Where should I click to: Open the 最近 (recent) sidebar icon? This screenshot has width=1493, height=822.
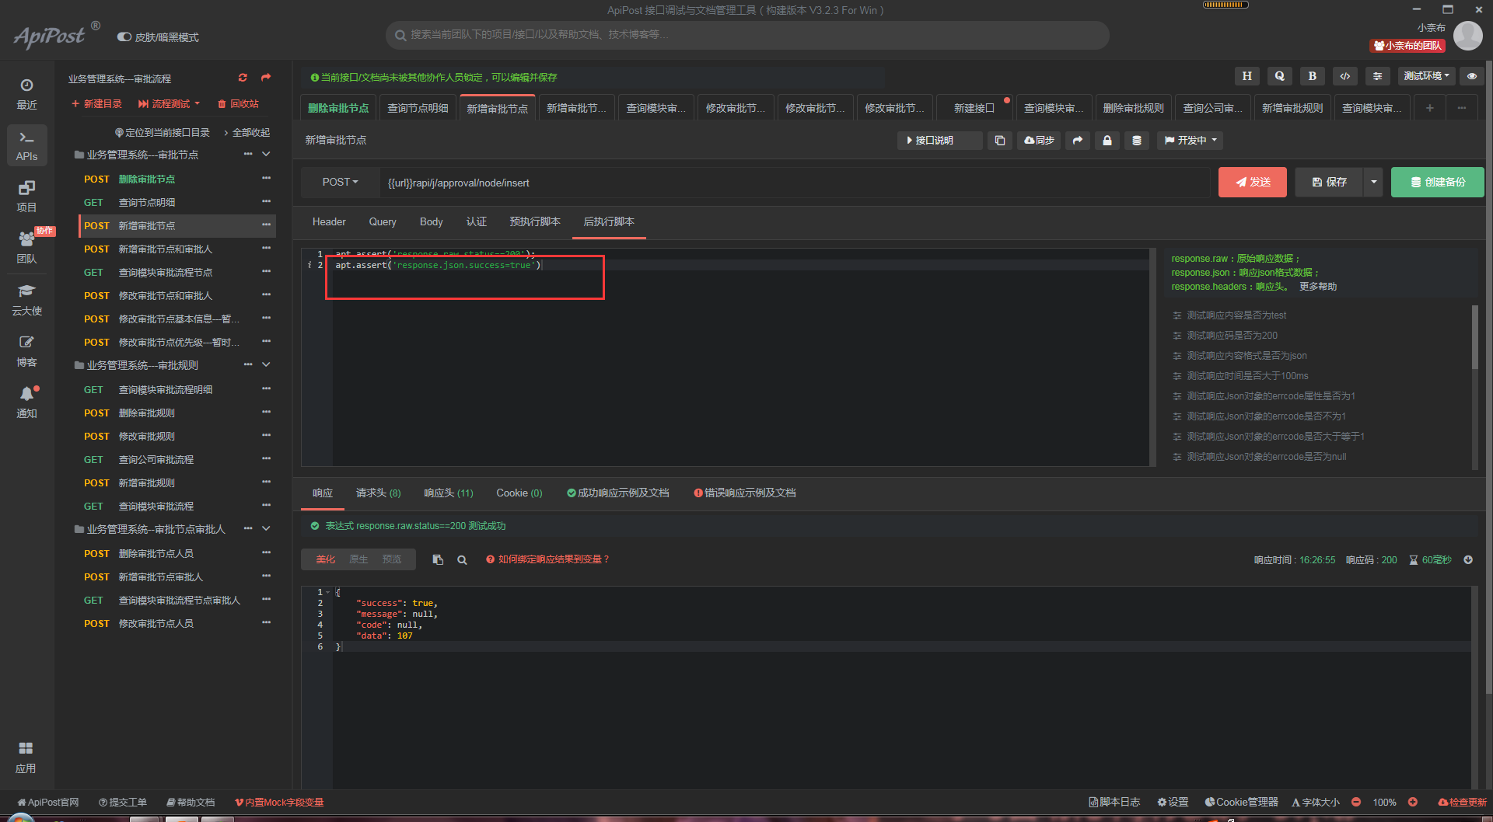(x=26, y=93)
